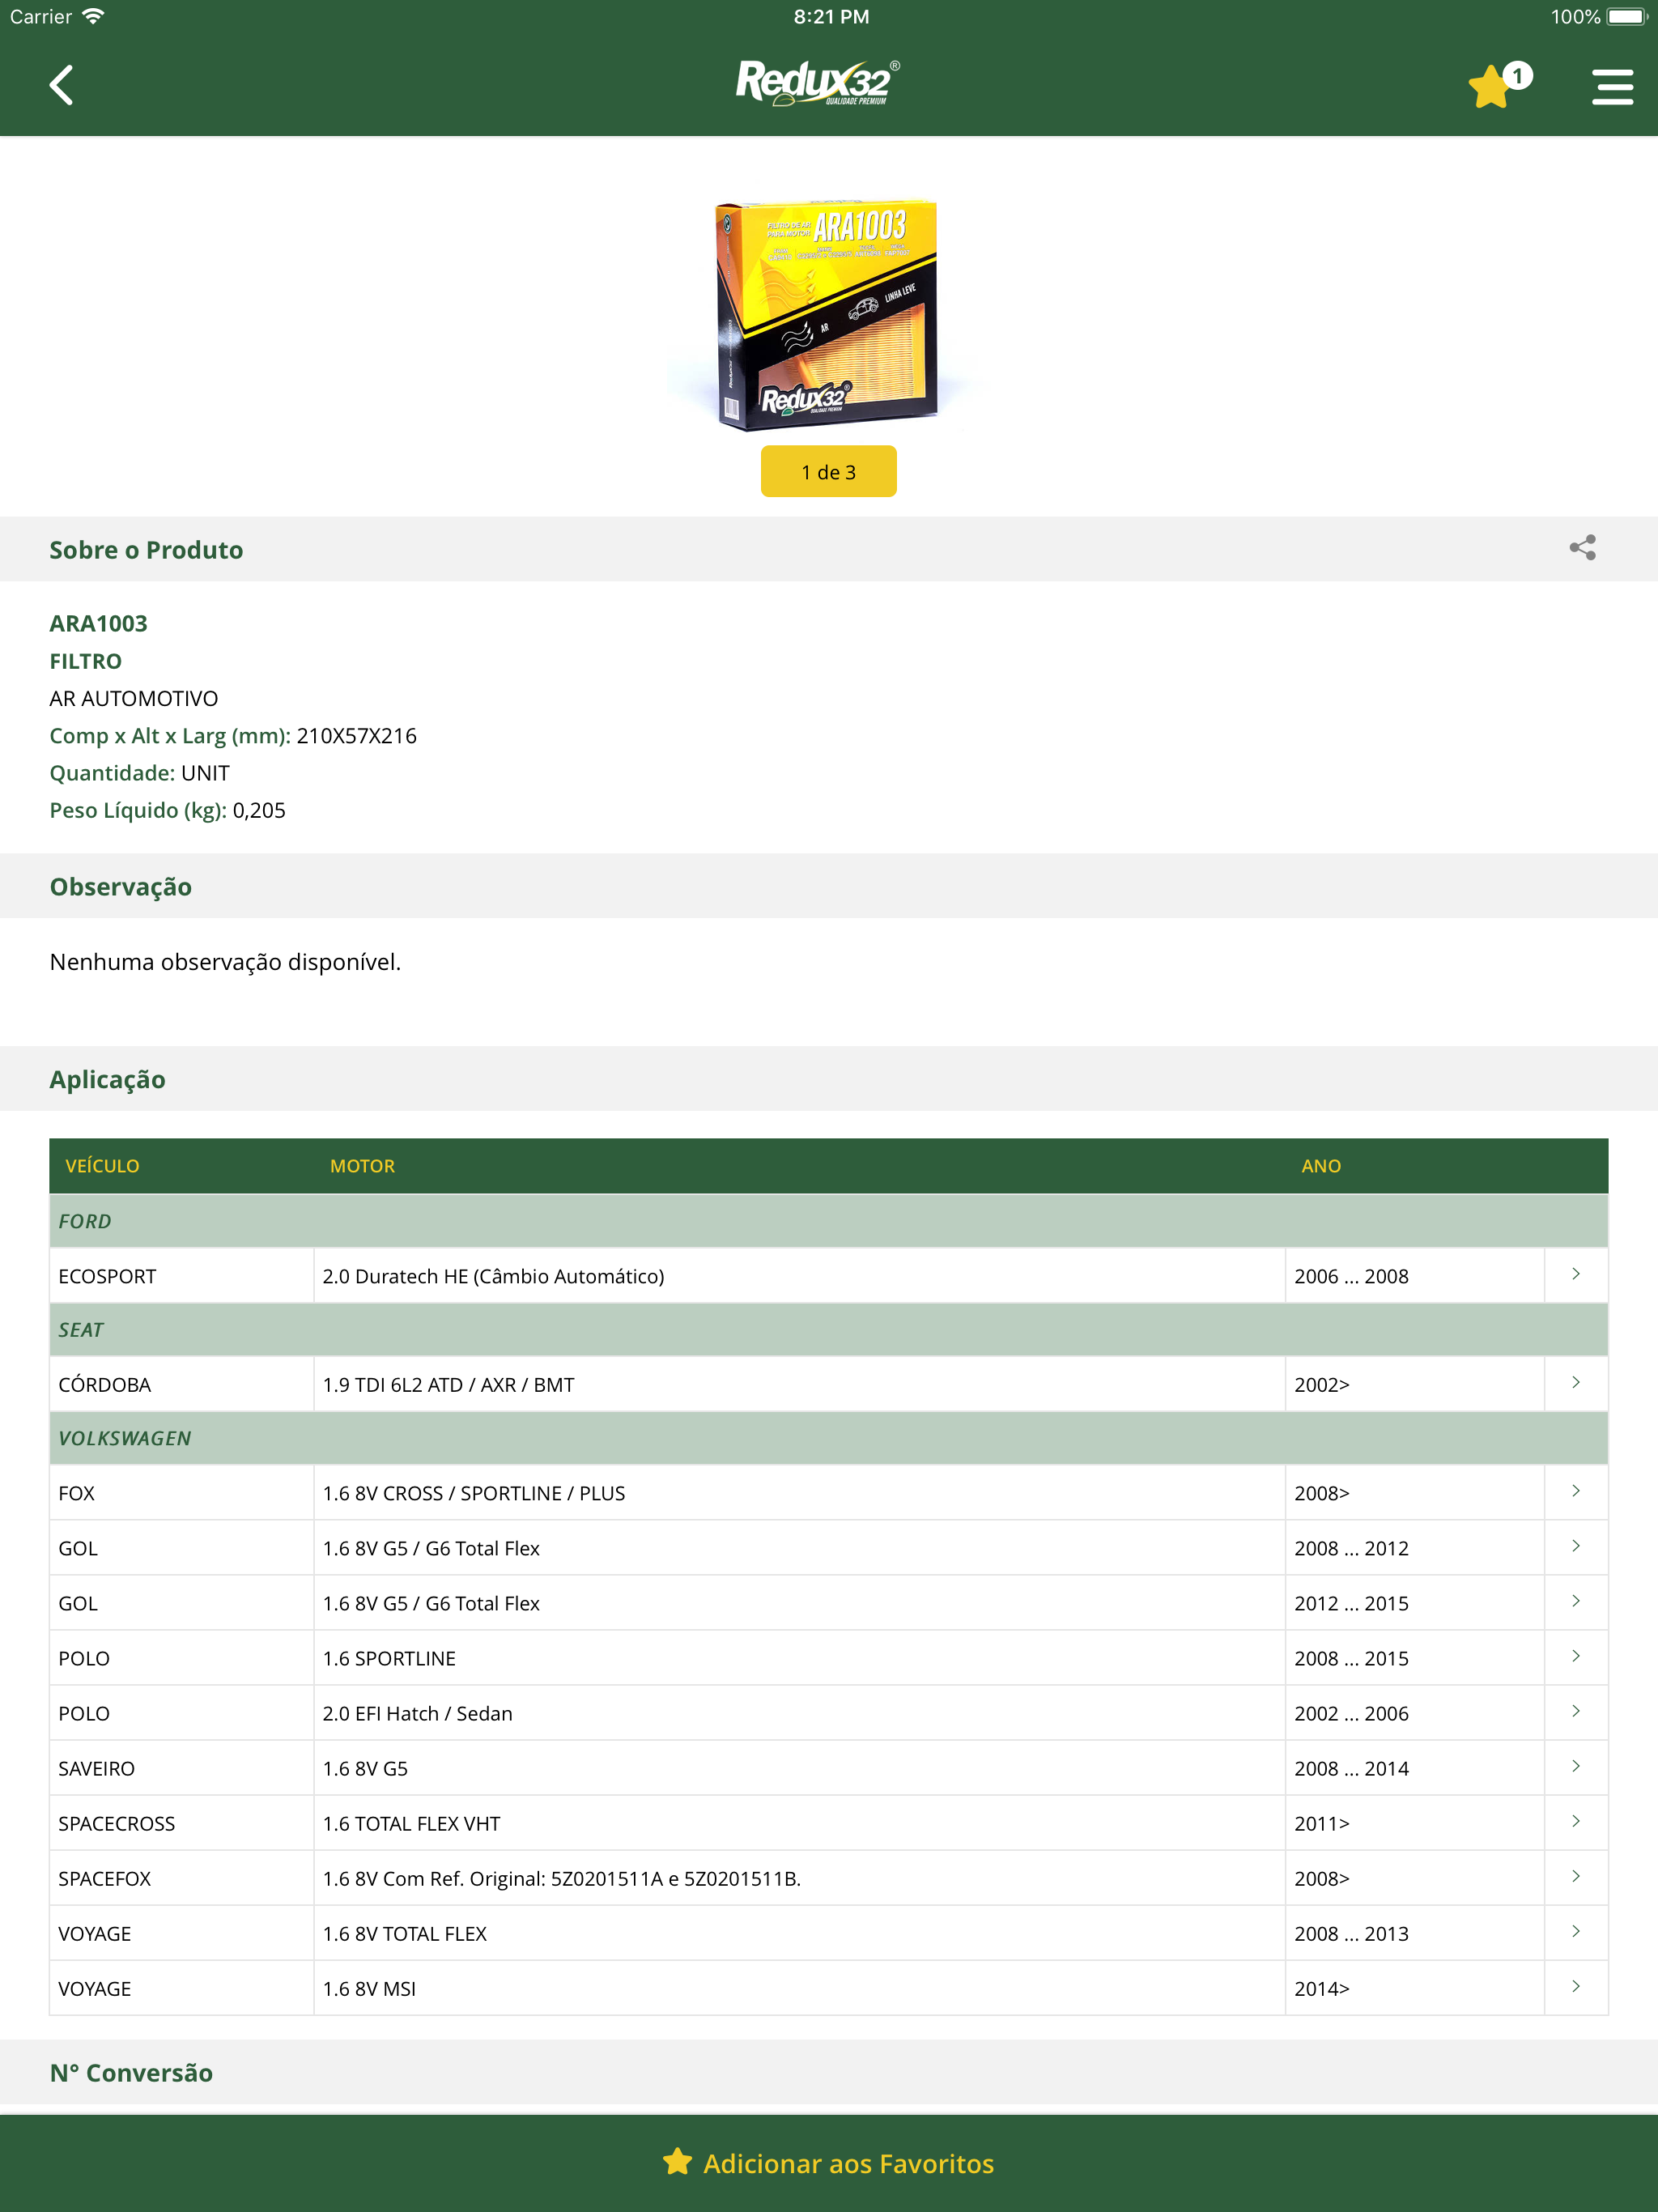Click the 'Aplicação' section header
This screenshot has height=2212, width=1658.
click(828, 1079)
